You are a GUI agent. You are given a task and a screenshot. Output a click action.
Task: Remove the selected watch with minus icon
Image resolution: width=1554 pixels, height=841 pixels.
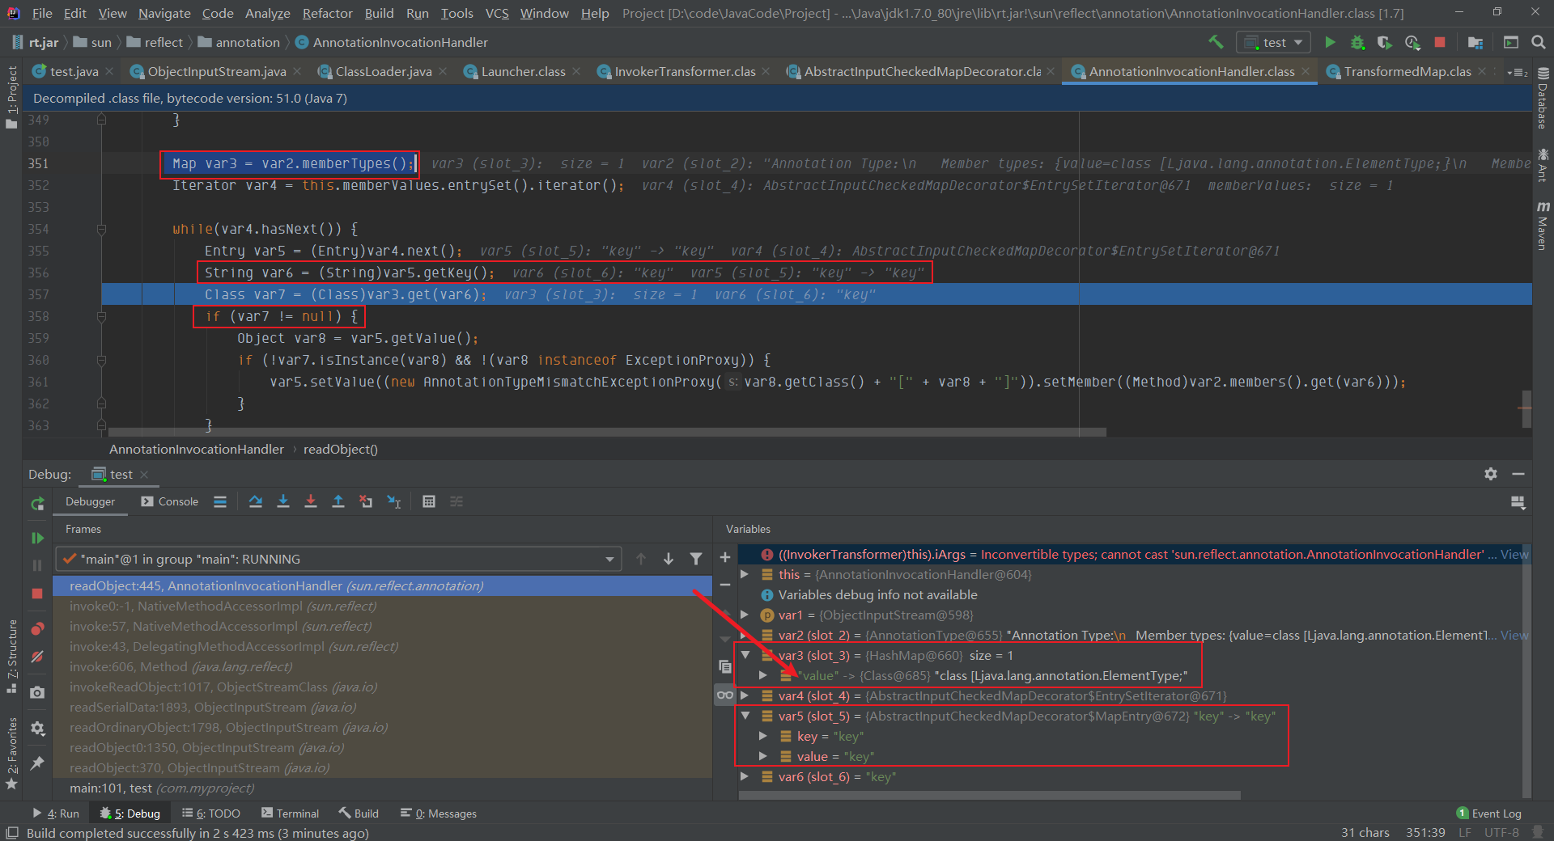click(725, 585)
